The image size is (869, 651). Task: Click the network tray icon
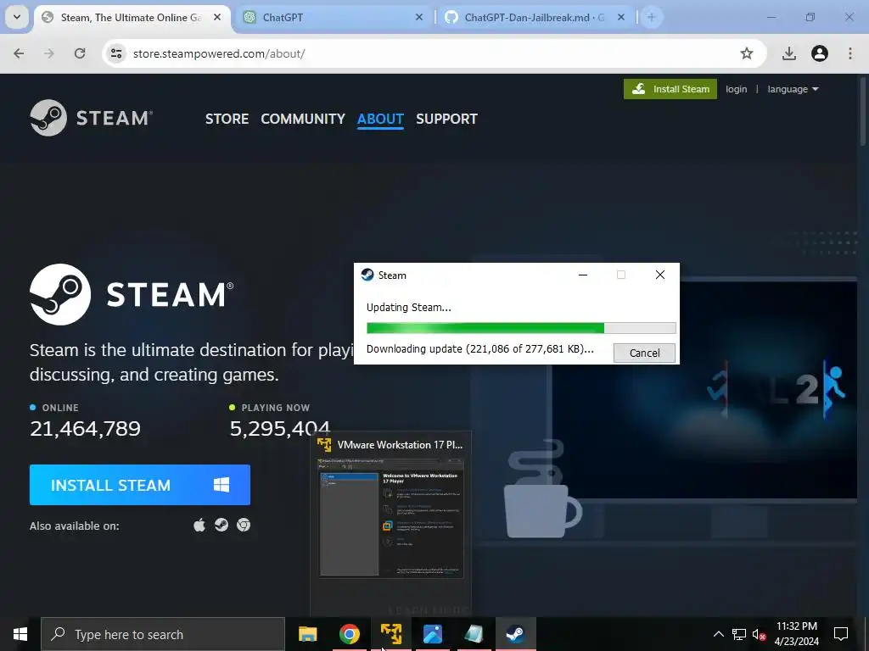point(739,634)
